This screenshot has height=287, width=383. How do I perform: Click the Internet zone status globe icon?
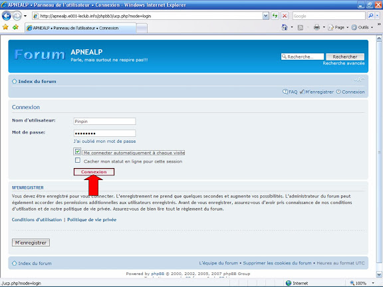click(289, 283)
